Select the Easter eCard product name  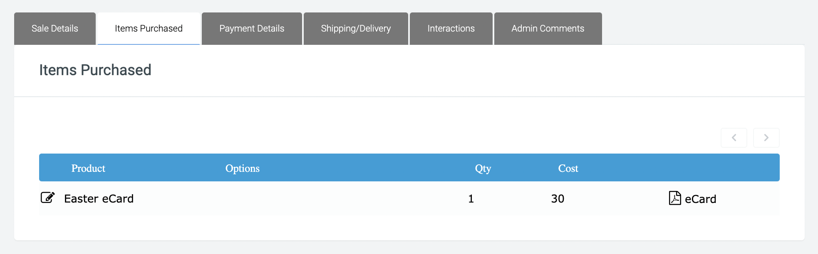point(99,199)
